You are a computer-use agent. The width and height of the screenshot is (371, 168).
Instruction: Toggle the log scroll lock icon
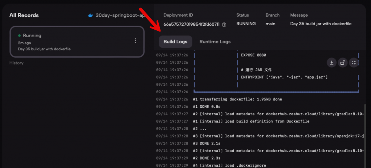click(x=343, y=63)
